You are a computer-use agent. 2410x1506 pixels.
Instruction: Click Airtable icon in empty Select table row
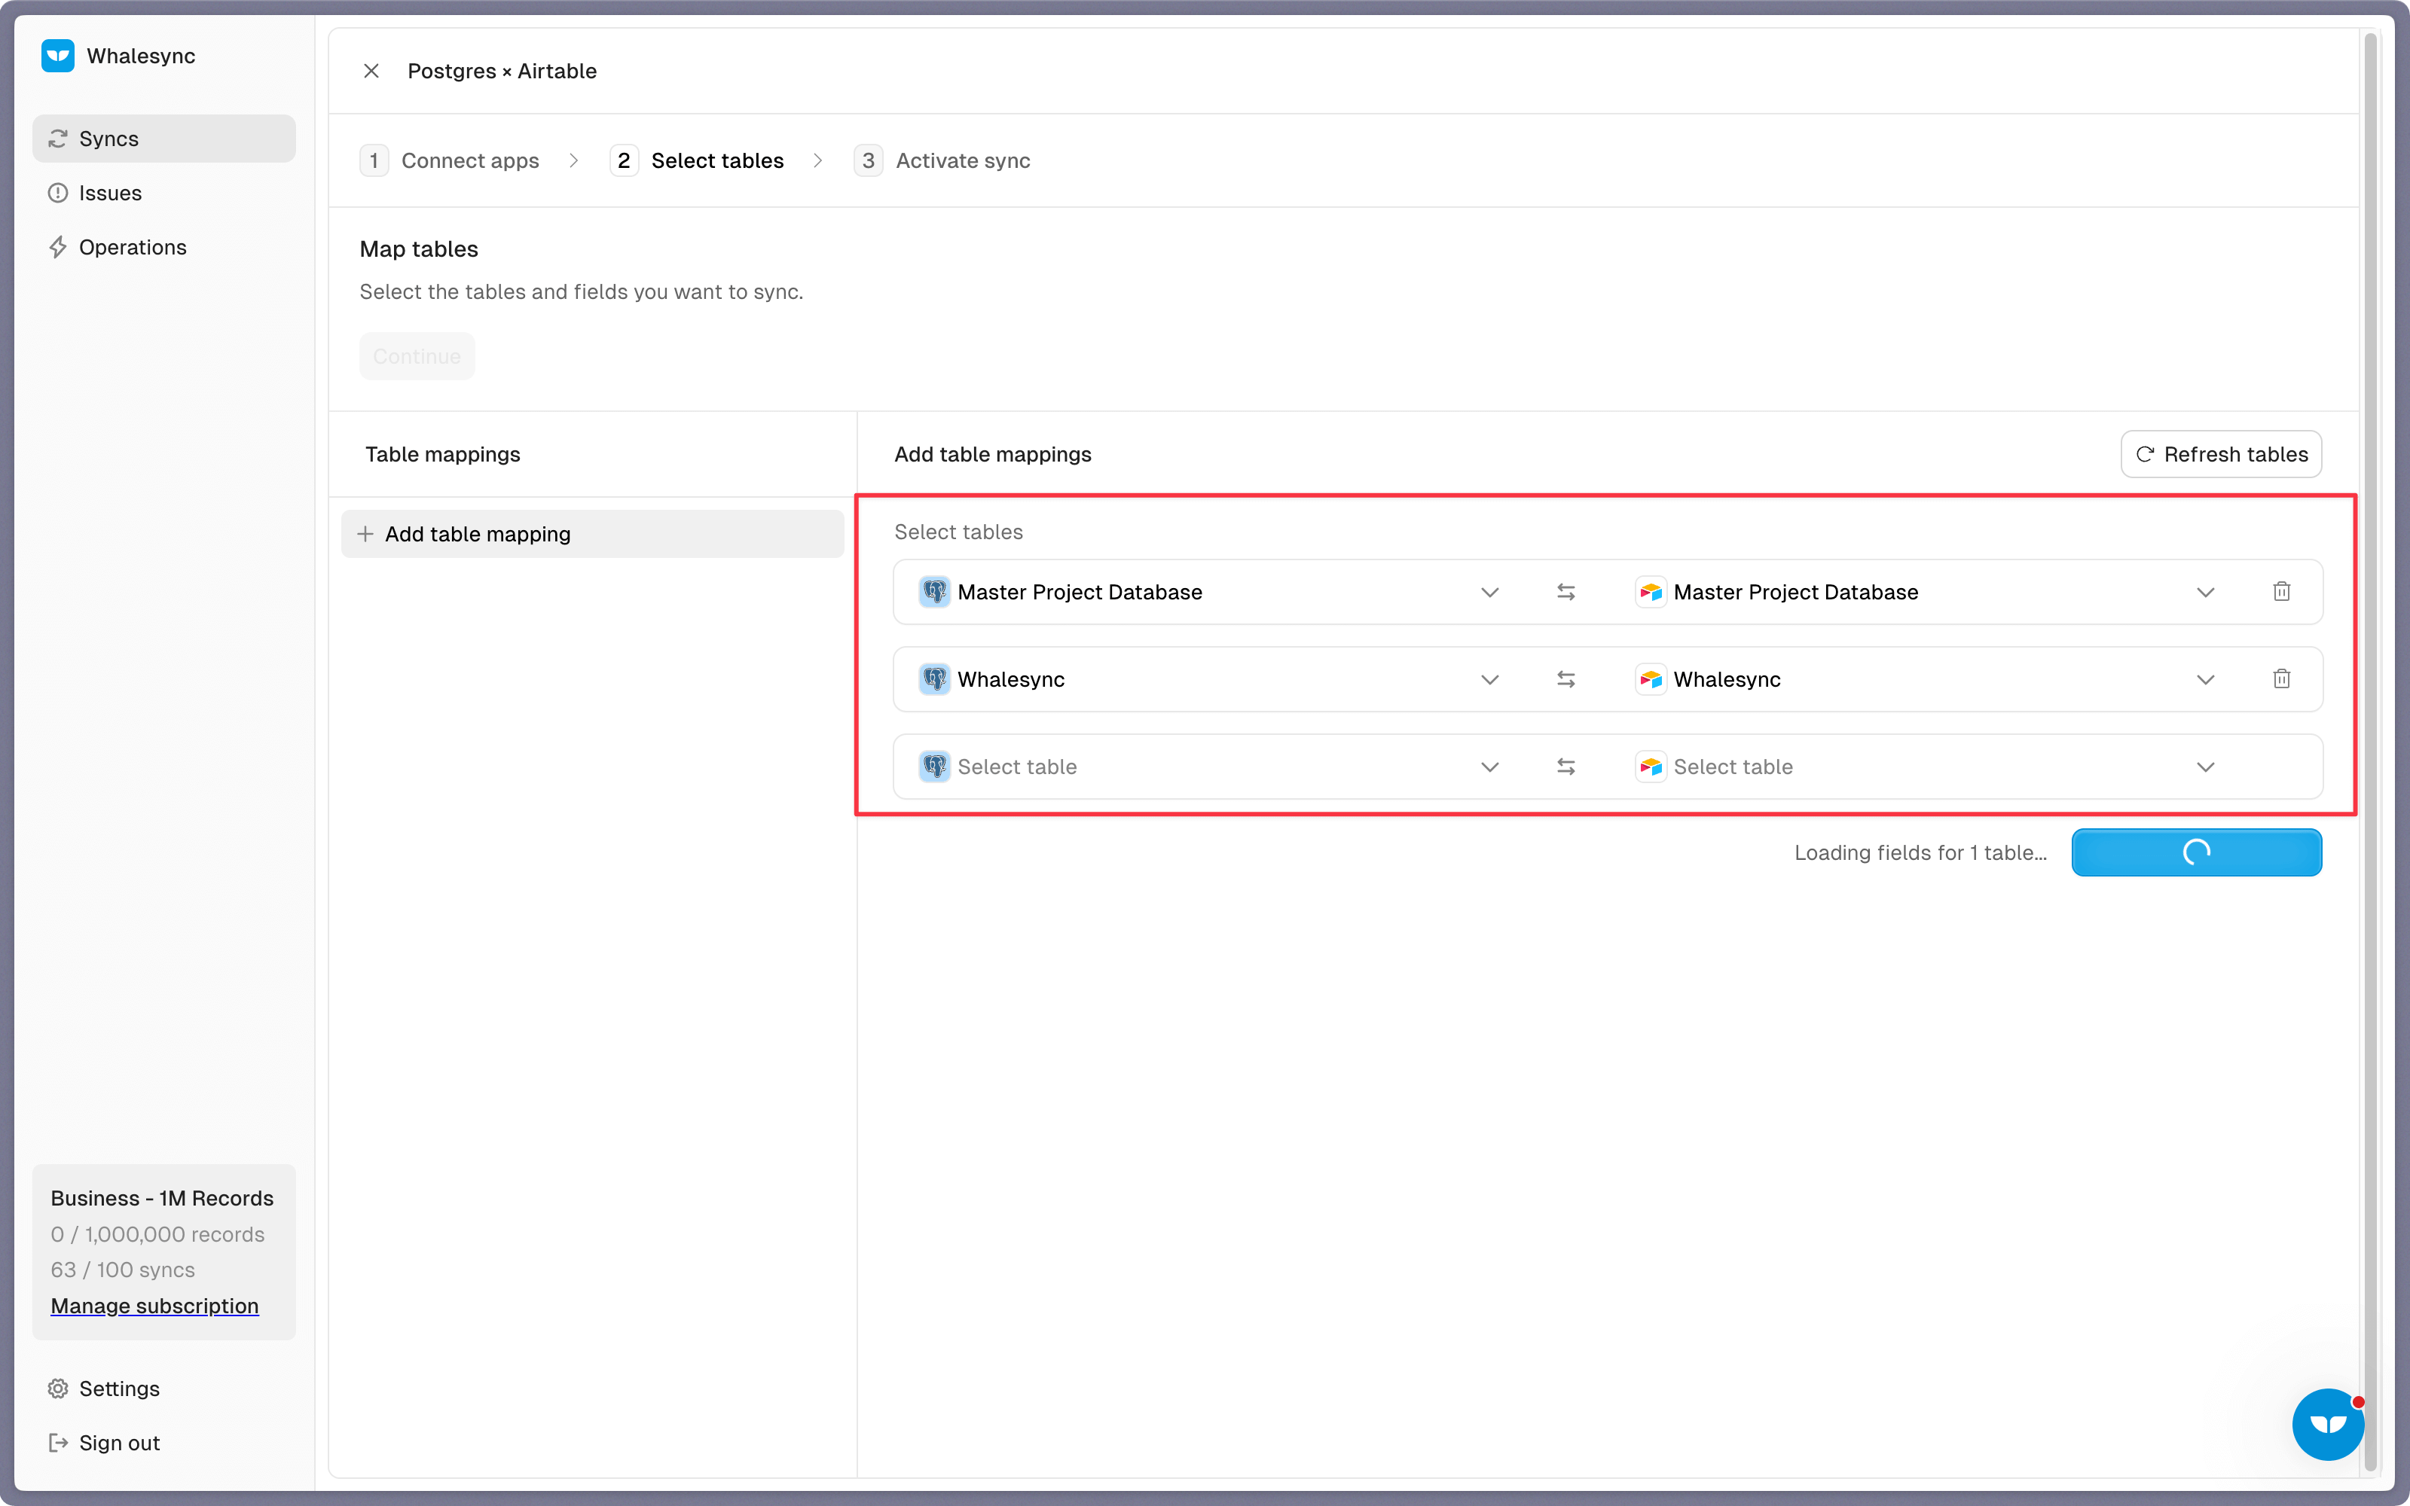pyautogui.click(x=1651, y=767)
